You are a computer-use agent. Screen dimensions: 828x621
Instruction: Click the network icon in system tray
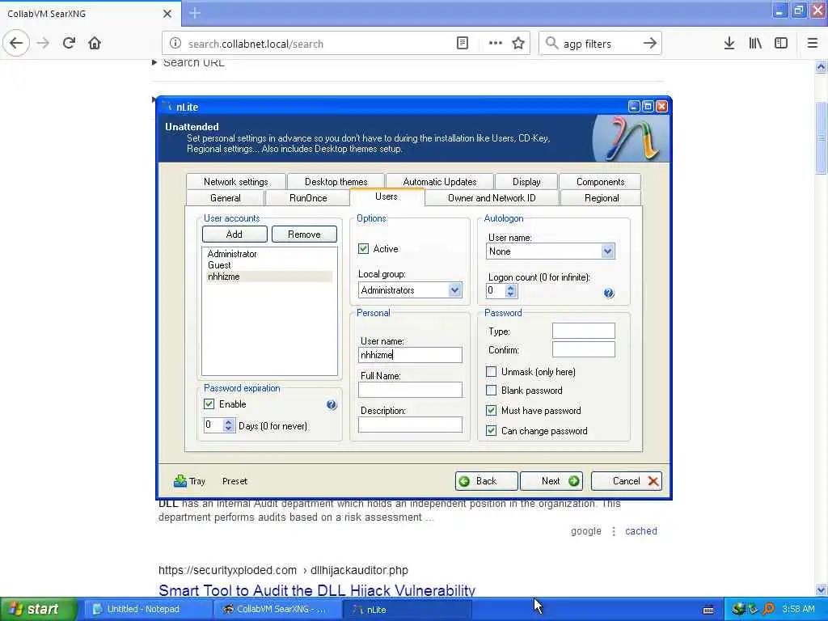point(738,609)
